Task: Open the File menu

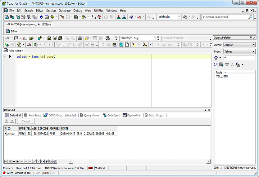Action: pyautogui.click(x=12, y=10)
